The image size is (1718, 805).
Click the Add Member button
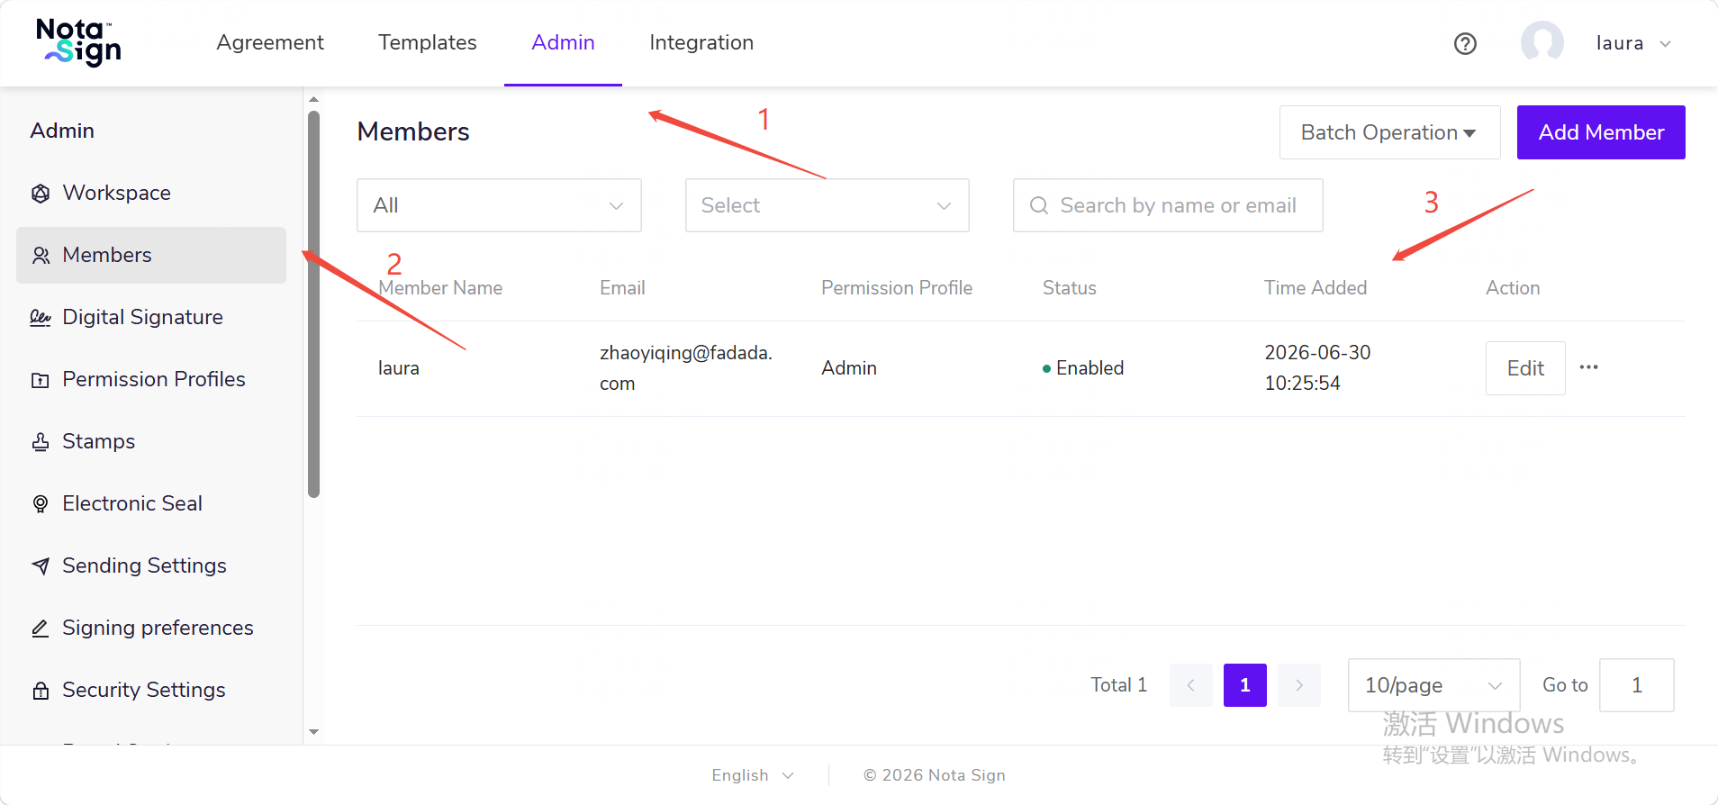[1601, 132]
